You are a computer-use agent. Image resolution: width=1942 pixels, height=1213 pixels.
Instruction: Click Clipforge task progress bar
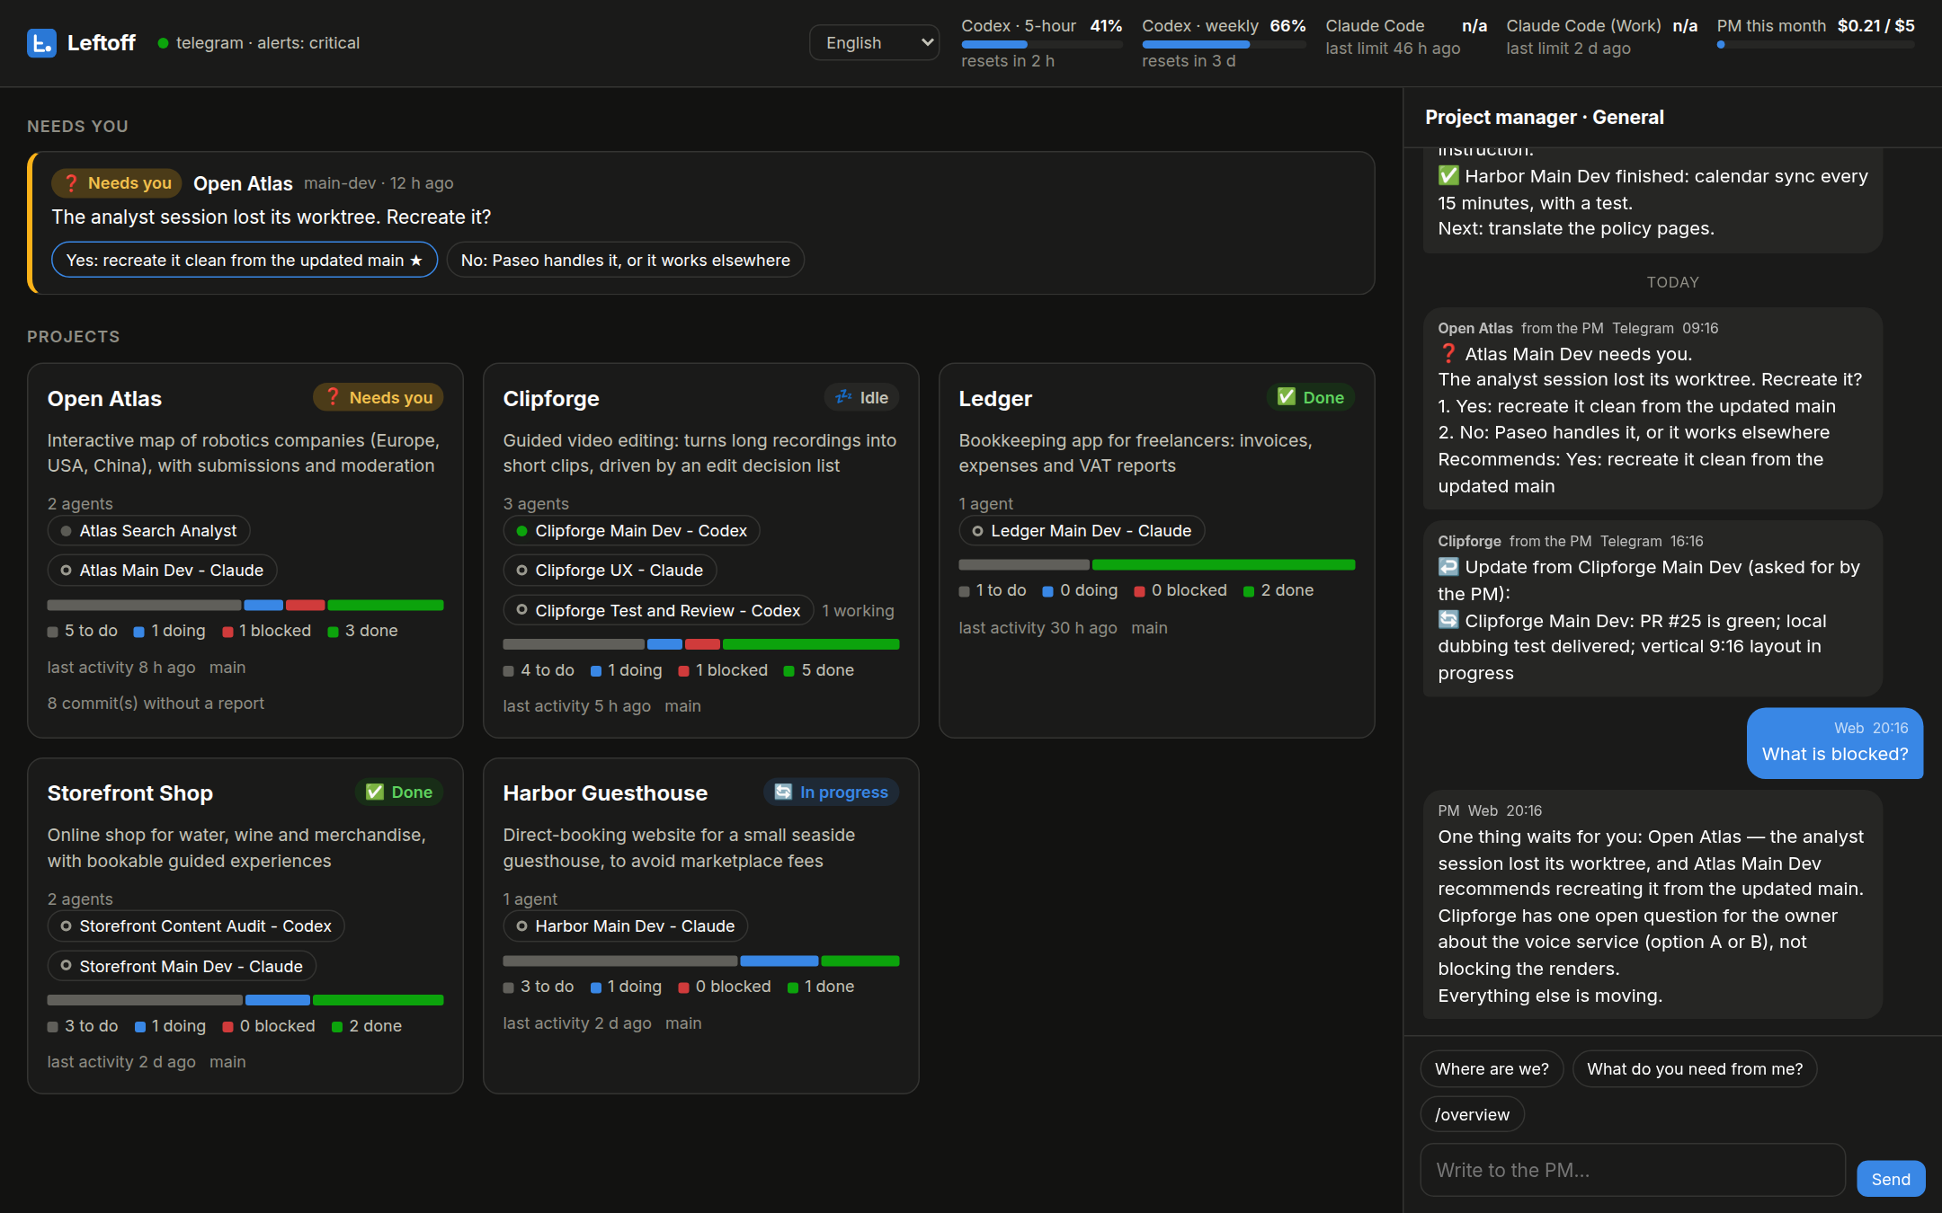(x=701, y=644)
